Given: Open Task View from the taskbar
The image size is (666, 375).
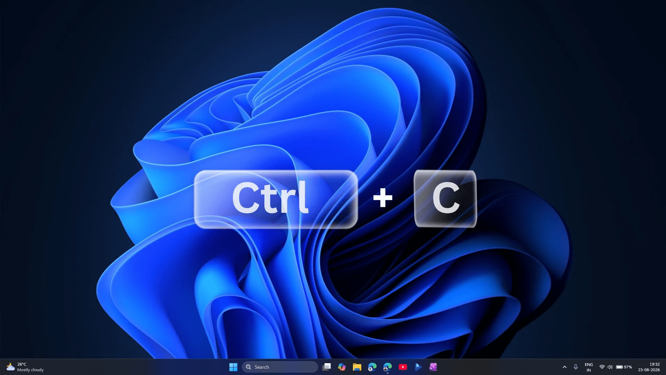Looking at the screenshot, I should click(326, 367).
